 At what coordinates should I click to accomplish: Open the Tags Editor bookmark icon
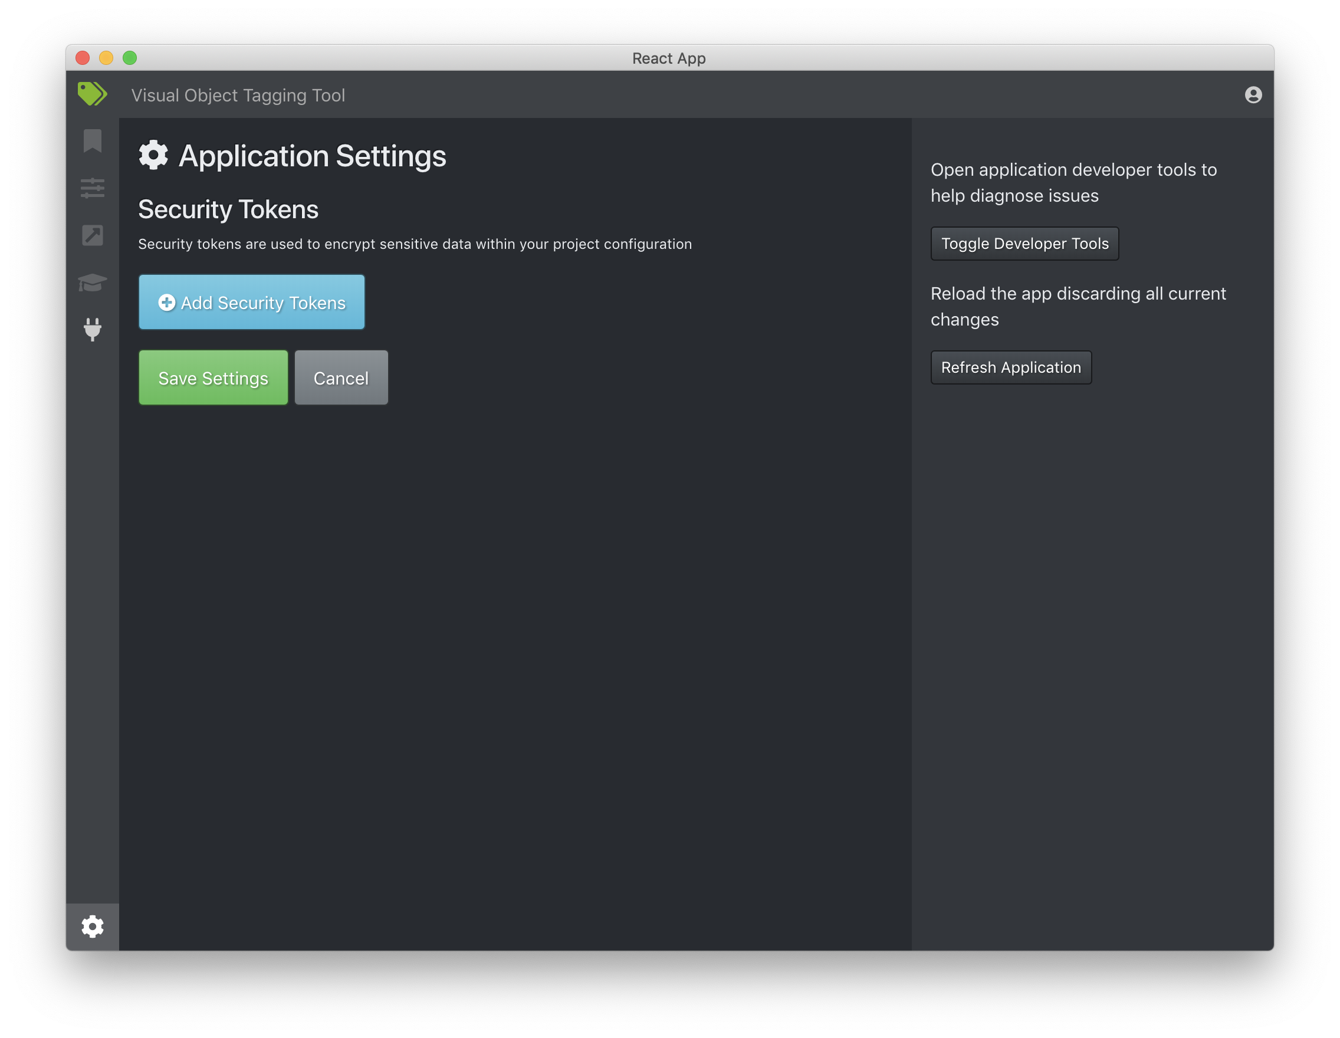pos(92,140)
